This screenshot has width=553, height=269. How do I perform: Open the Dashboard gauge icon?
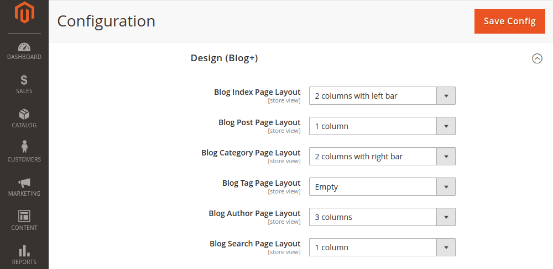(24, 47)
